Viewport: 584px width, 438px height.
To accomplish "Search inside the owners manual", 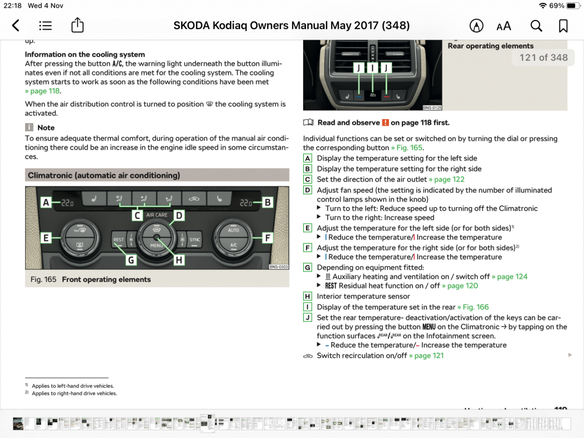I will tap(536, 26).
